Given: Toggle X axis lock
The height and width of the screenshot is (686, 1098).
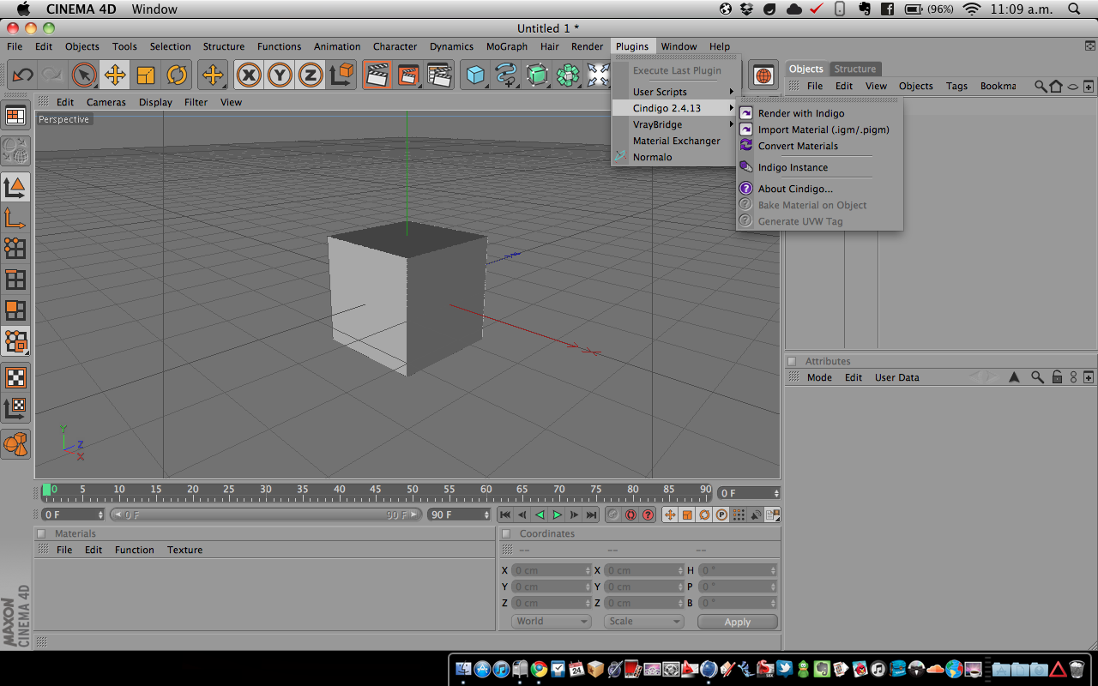Looking at the screenshot, I should 249,75.
